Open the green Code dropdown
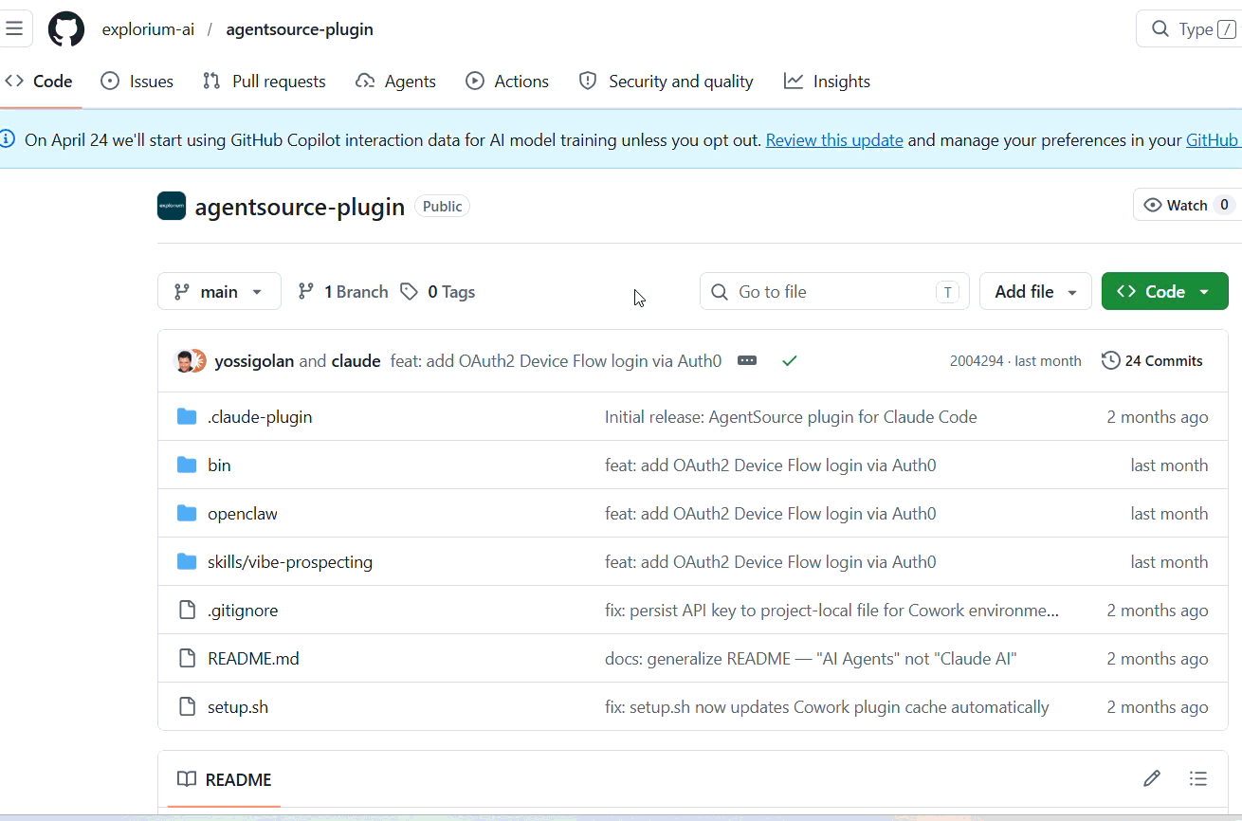Screen dimensions: 1242x821 pos(1164,291)
